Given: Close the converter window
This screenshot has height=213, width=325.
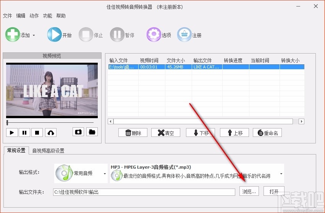Looking at the screenshot, I should click(x=316, y=7).
